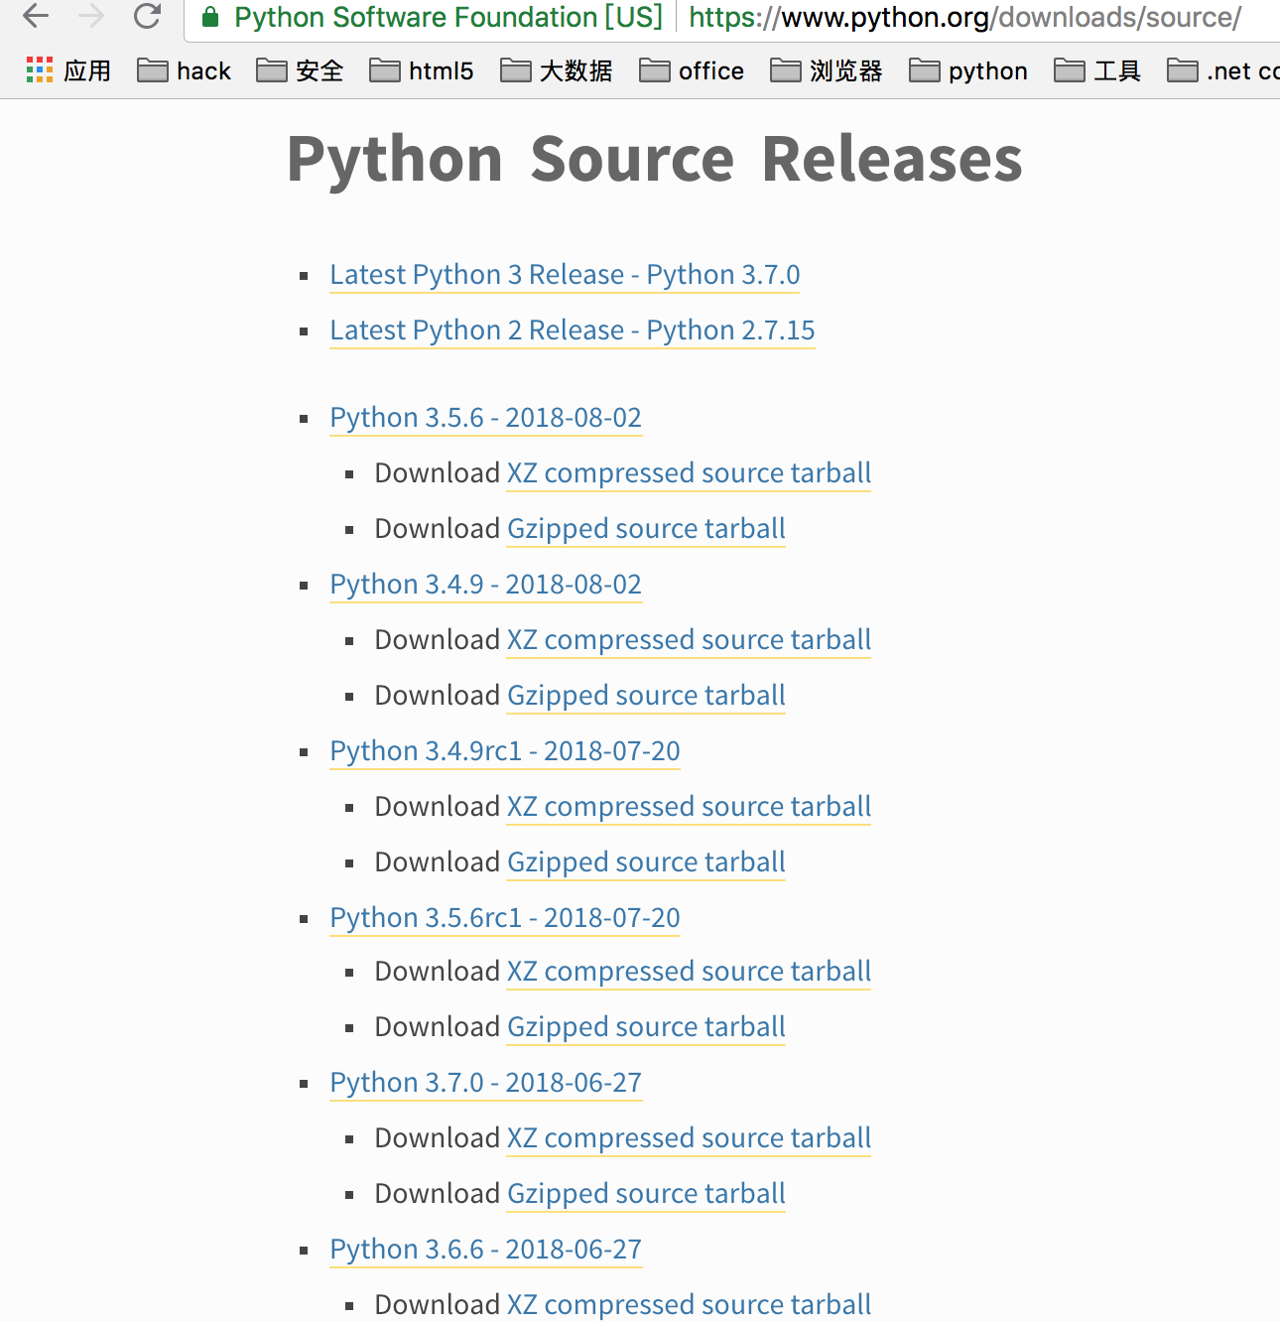Image resolution: width=1280 pixels, height=1322 pixels.
Task: Download Gzipped source tarball for Python 3.5.6rc1
Action: tap(646, 1026)
